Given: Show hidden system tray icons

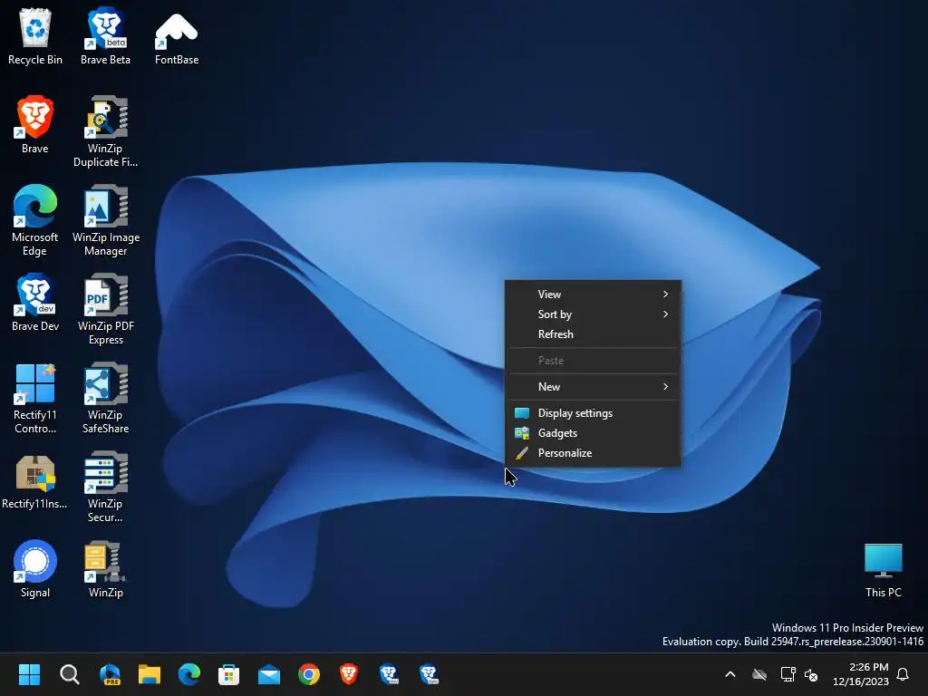Looking at the screenshot, I should [x=730, y=674].
